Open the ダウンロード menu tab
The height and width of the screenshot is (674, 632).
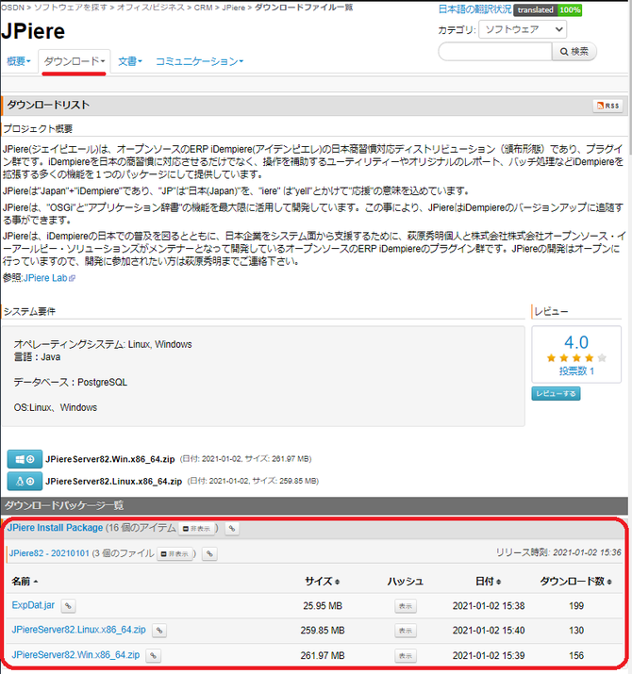click(x=74, y=61)
